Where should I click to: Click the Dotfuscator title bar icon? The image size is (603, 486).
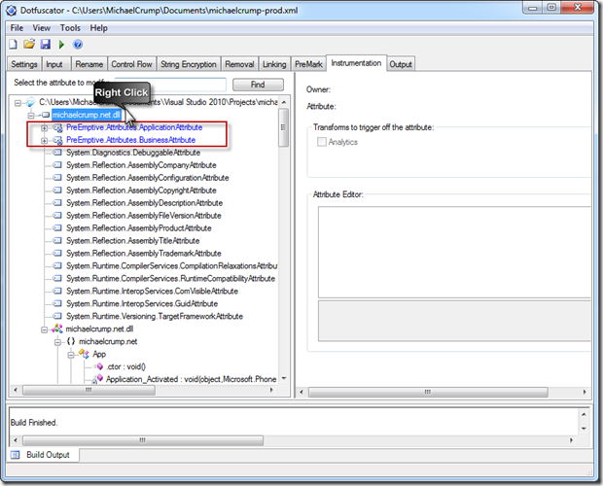[x=11, y=11]
